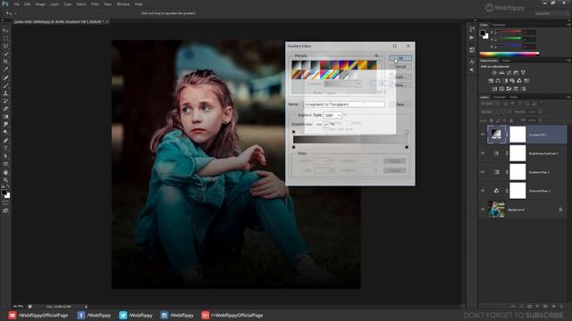The height and width of the screenshot is (321, 572).
Task: Add a Channel Mixer adjustment
Action: (519, 81)
